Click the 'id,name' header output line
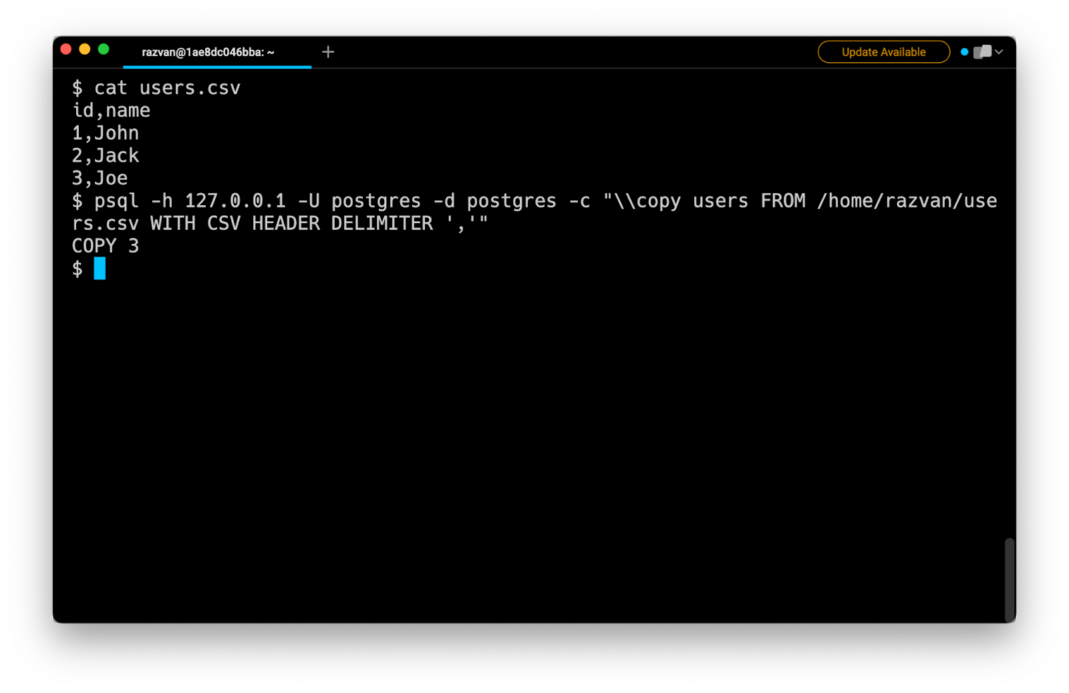1069x693 pixels. 111,110
